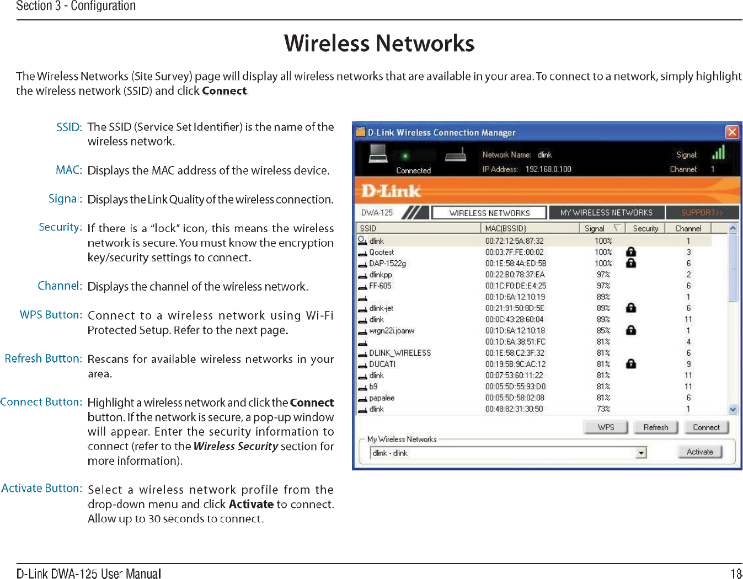Select the DLINK_WIRELESS network row
The image size is (743, 579).
pyautogui.click(x=534, y=353)
